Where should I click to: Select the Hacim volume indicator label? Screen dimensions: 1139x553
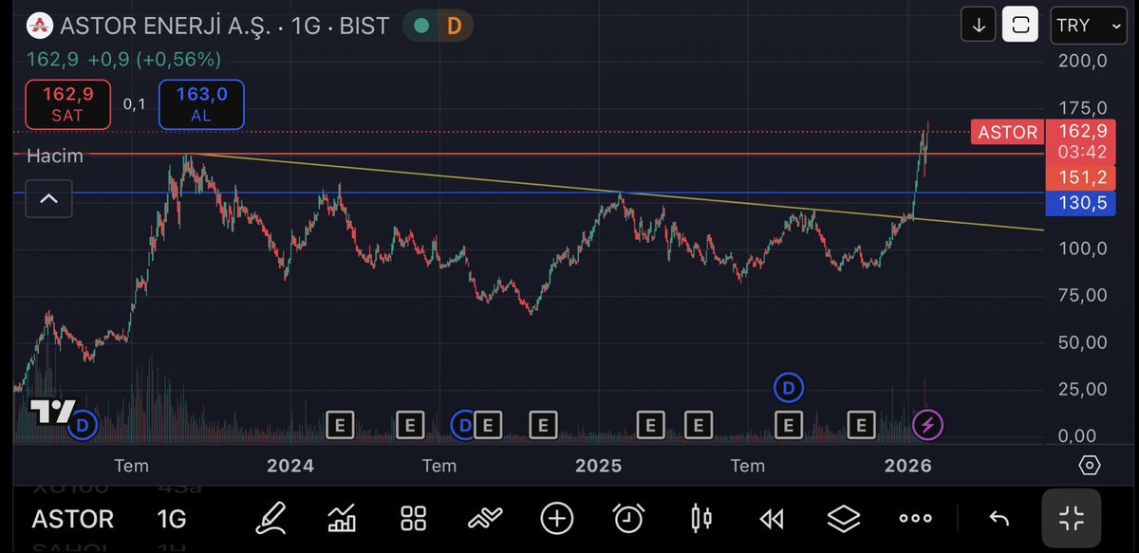[x=55, y=156]
